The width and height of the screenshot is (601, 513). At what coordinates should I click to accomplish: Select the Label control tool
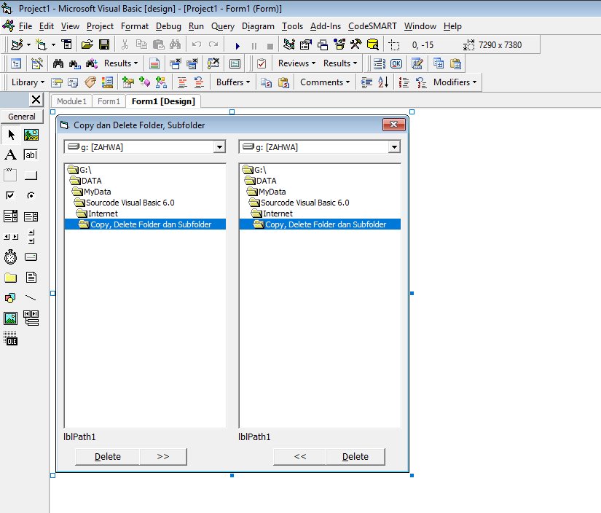click(x=11, y=154)
